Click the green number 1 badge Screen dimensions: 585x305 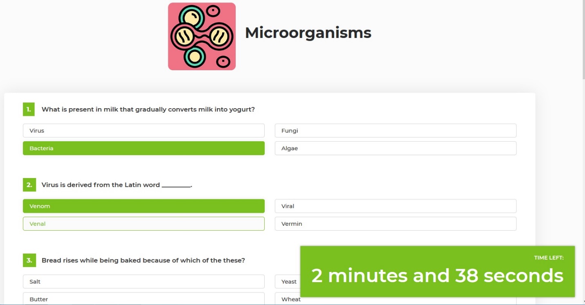tap(29, 109)
